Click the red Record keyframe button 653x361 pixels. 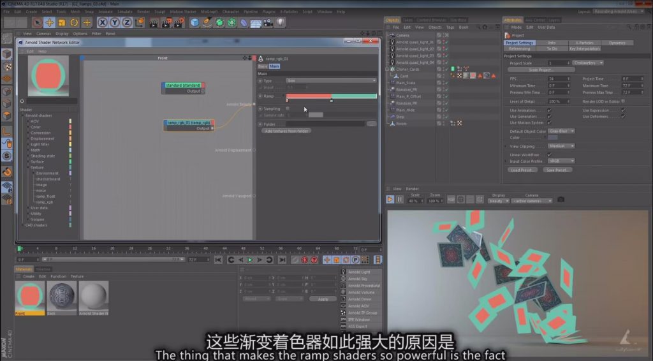click(x=304, y=260)
